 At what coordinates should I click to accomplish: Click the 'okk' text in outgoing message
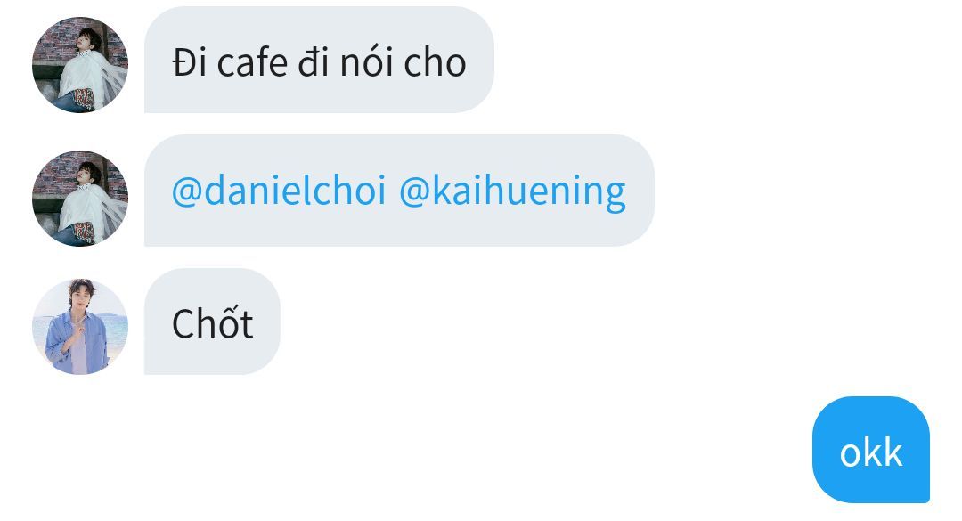click(x=871, y=453)
